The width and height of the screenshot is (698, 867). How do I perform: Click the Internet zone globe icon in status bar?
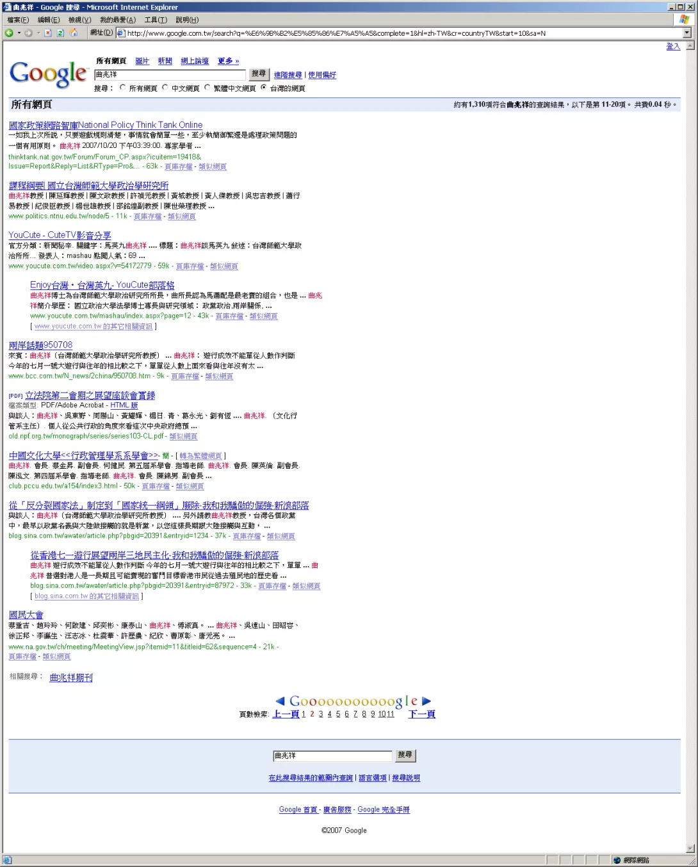pos(617,860)
